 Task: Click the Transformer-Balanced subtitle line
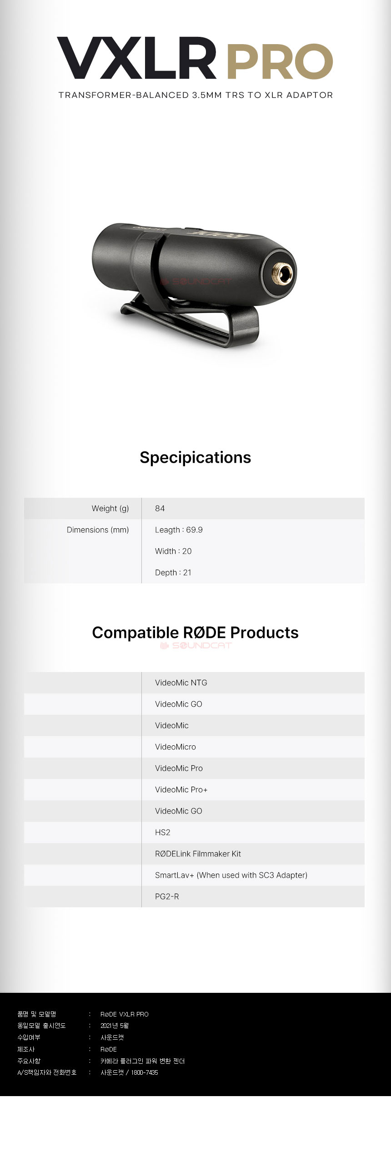pyautogui.click(x=195, y=95)
